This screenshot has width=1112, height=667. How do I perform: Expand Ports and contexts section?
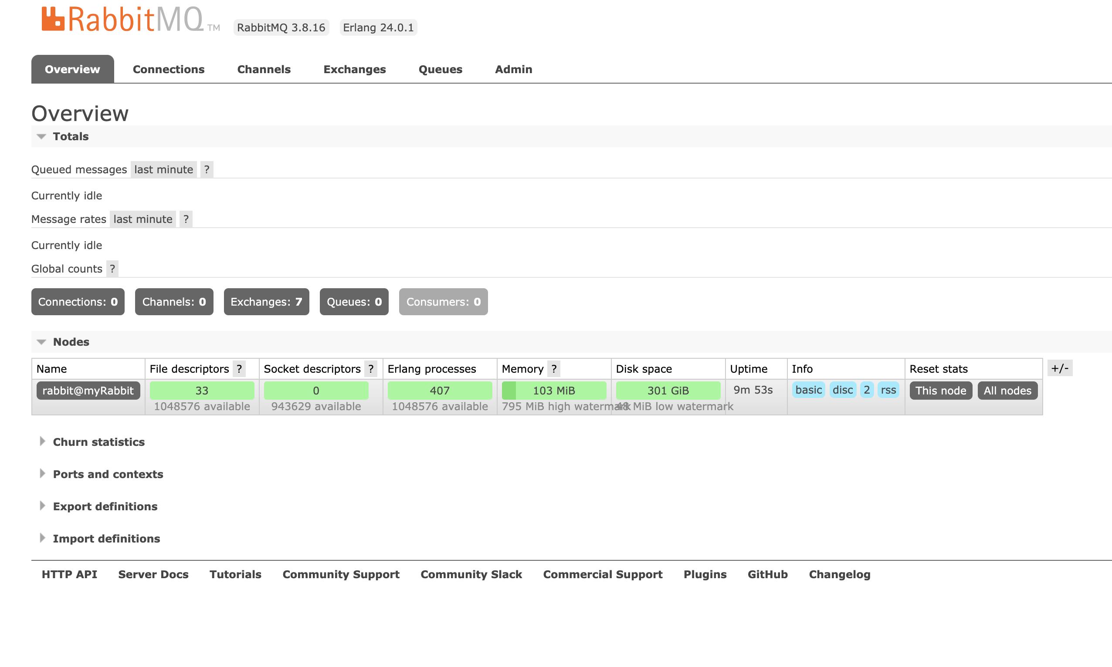(101, 474)
